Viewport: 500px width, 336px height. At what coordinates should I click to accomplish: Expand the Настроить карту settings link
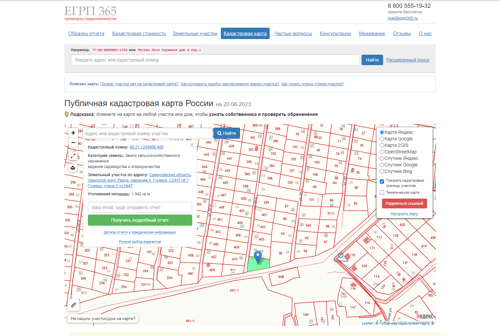pos(404,214)
